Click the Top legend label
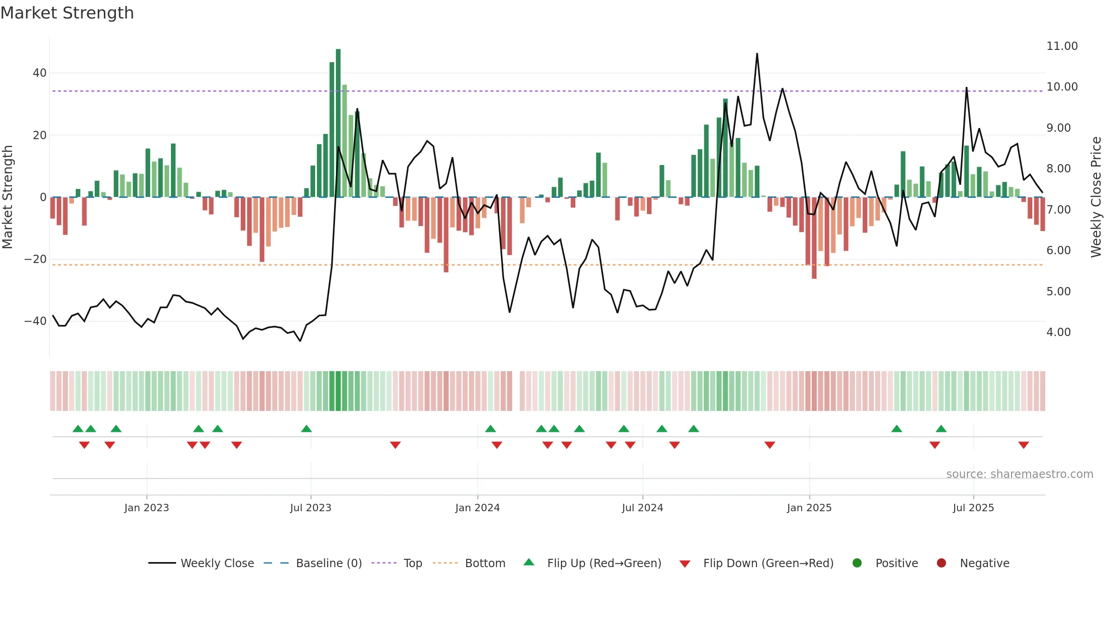 click(x=413, y=563)
